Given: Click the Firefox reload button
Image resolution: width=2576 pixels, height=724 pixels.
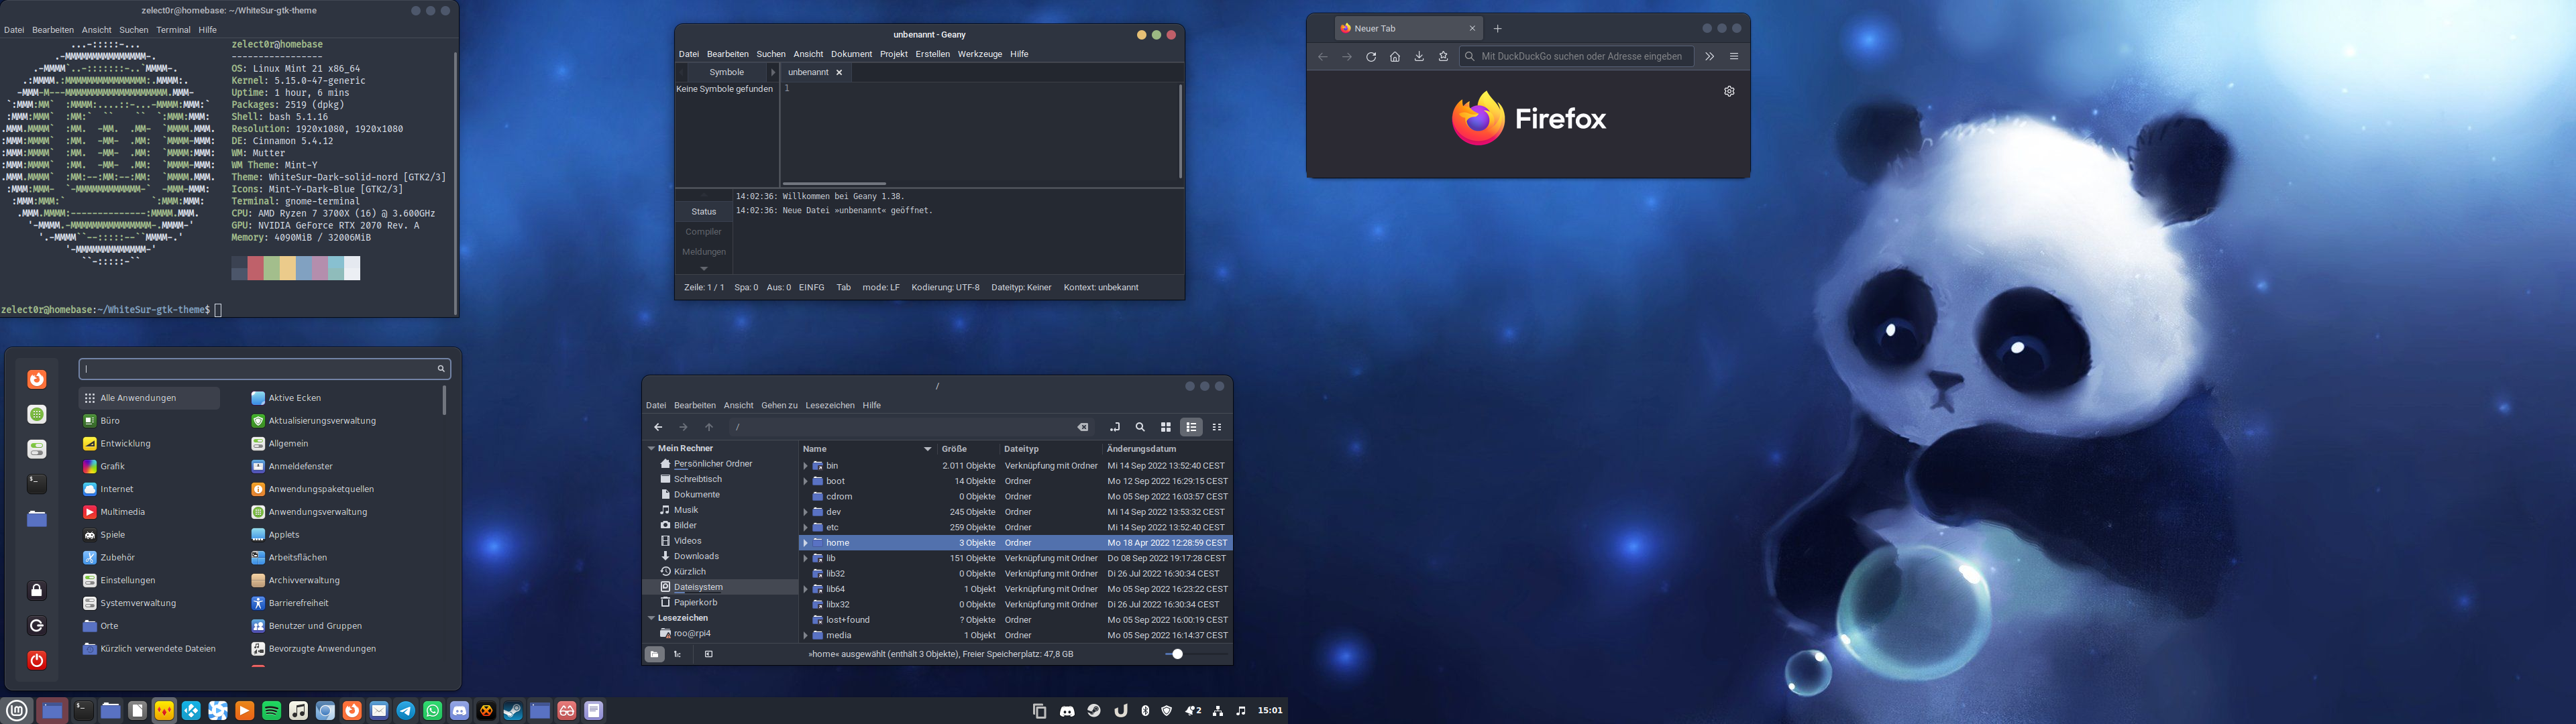Looking at the screenshot, I should tap(1371, 57).
